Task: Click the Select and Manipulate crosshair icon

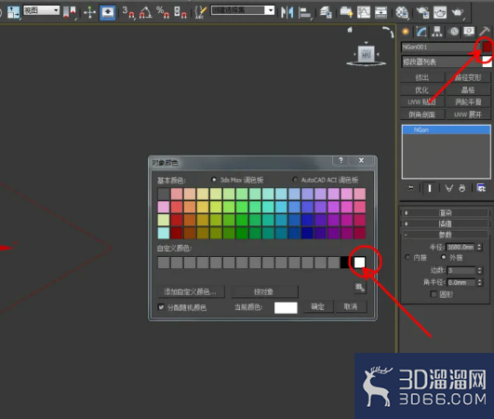Action: click(x=90, y=12)
